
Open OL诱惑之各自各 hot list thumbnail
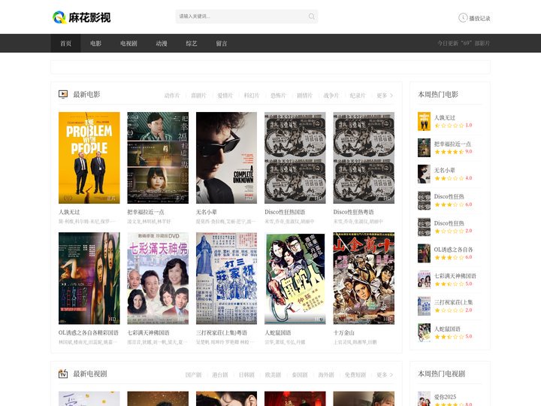424,253
